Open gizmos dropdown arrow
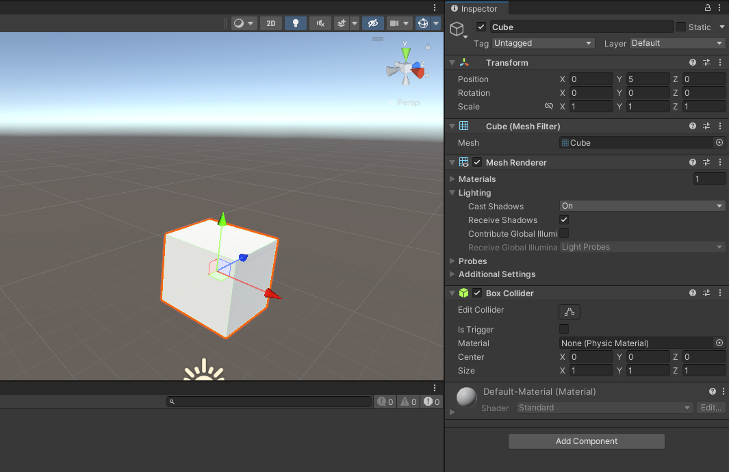The image size is (729, 472). (x=436, y=23)
